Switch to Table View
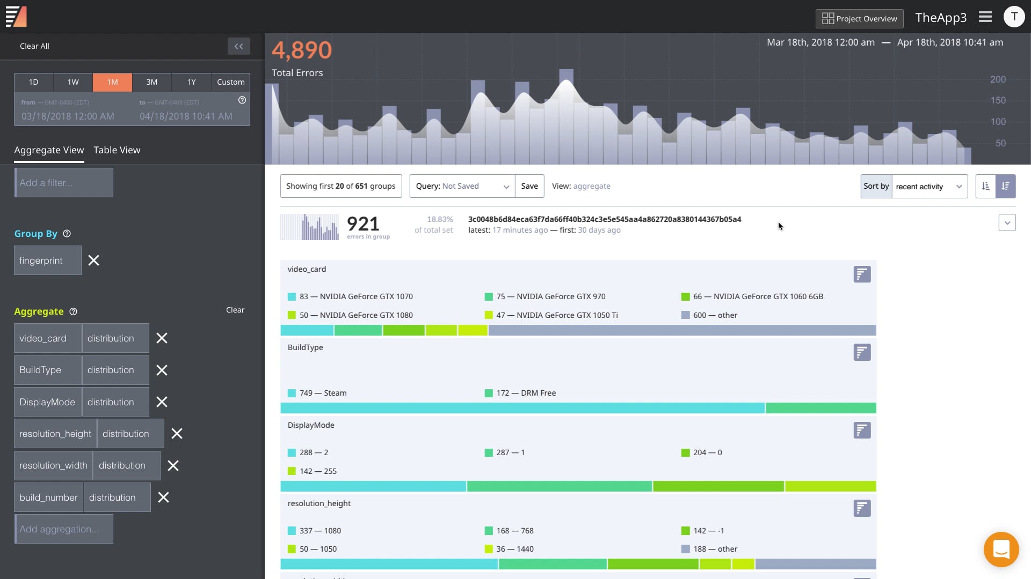1031x579 pixels. point(117,150)
